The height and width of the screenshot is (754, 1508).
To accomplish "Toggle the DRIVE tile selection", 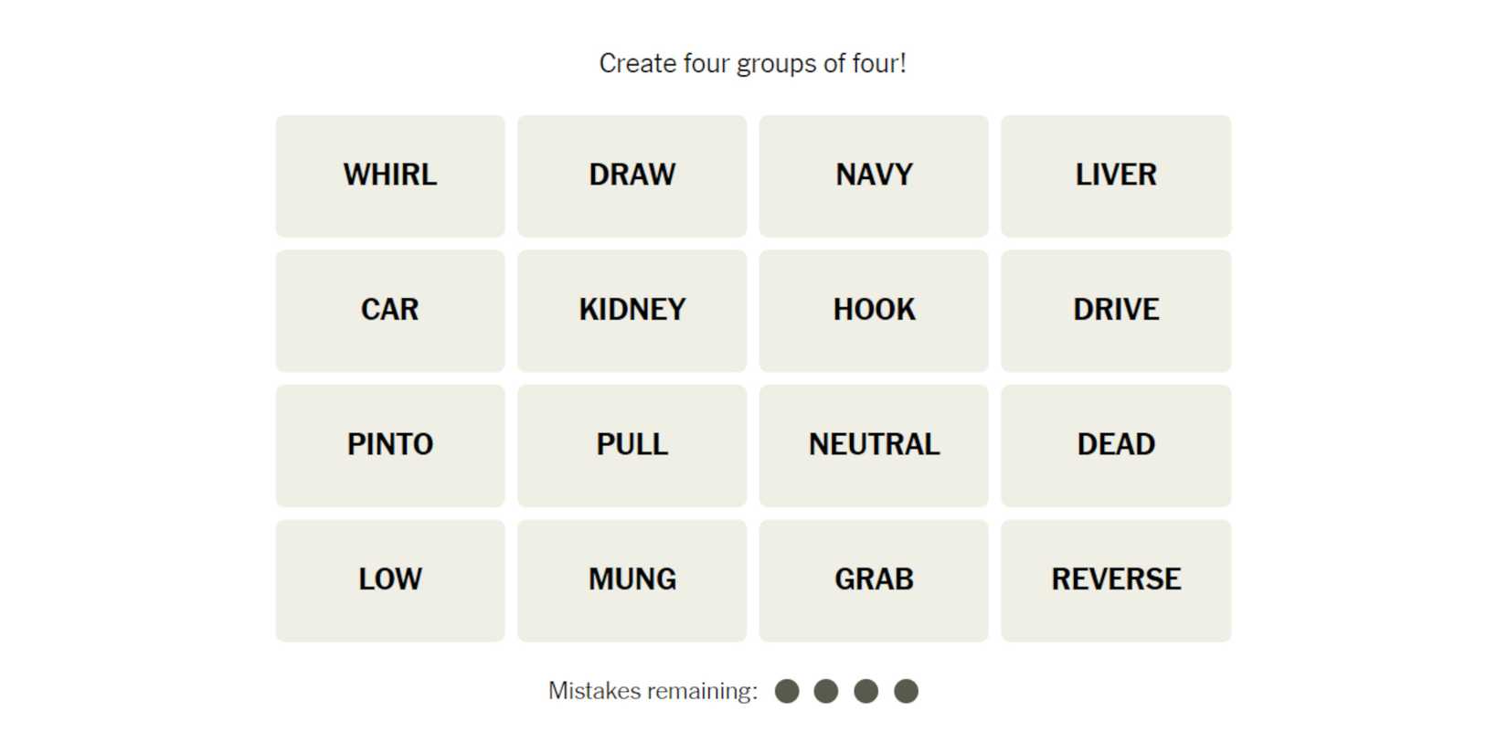I will 1115,311.
